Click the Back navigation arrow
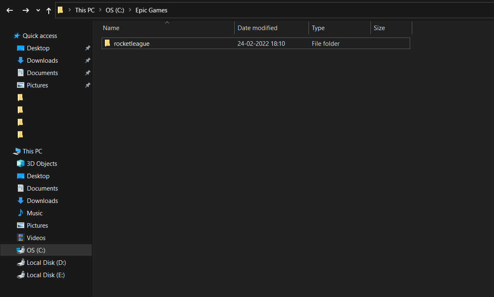 tap(9, 10)
